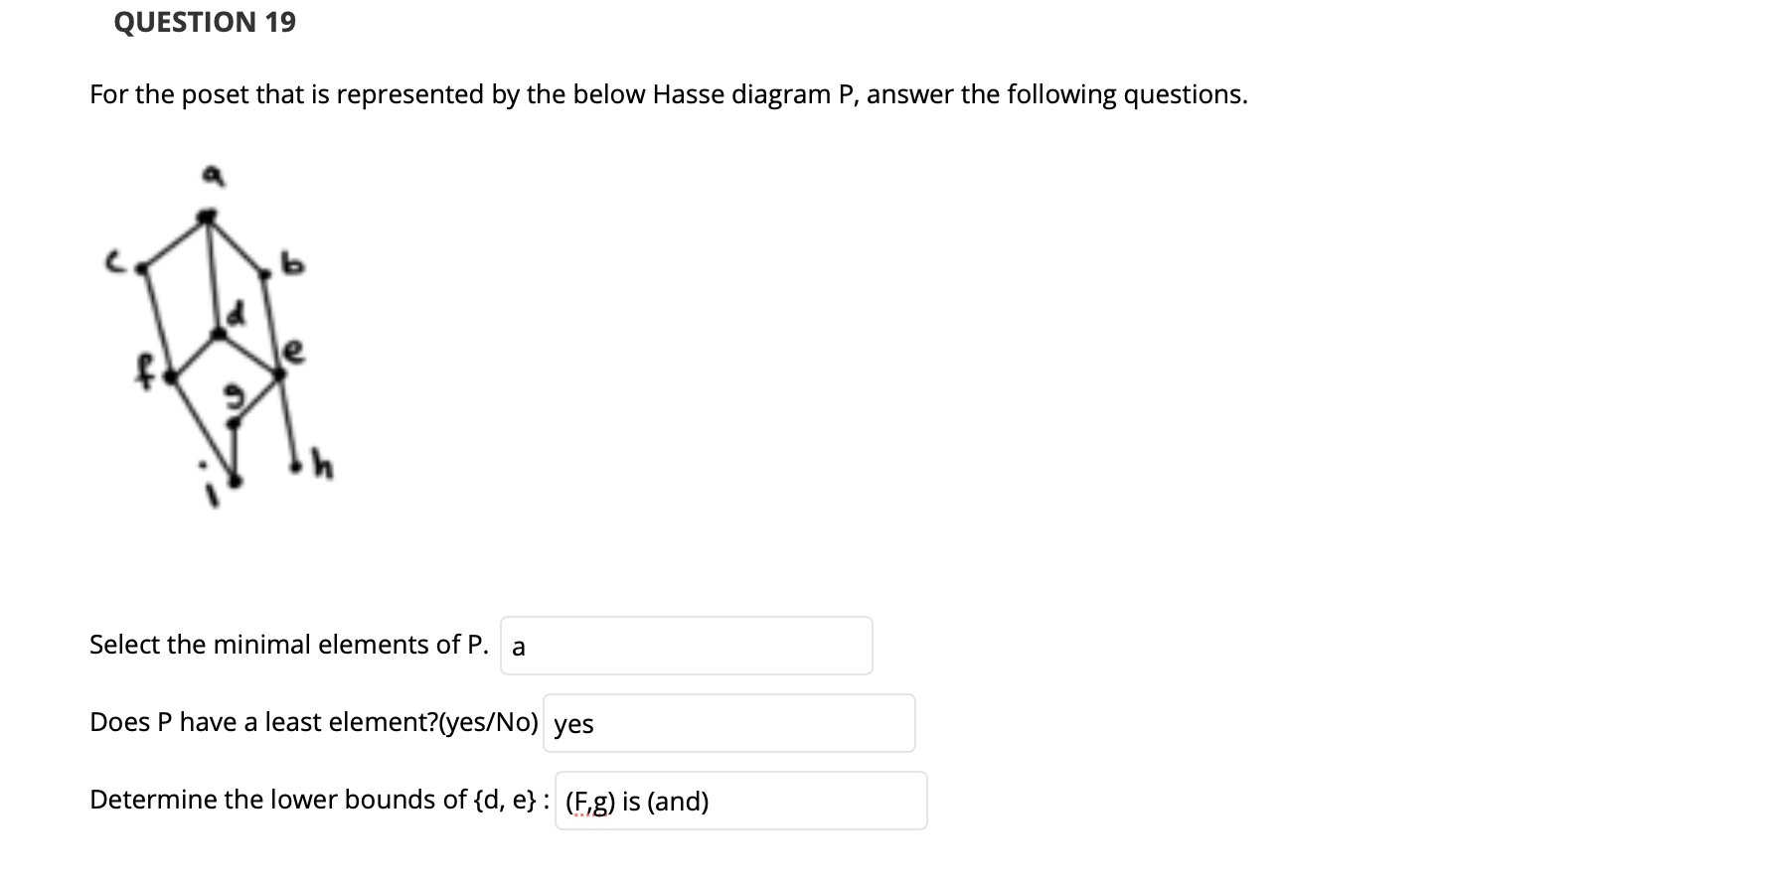Click node d in the Hasse diagram
Image resolution: width=1765 pixels, height=884 pixels.
(219, 334)
